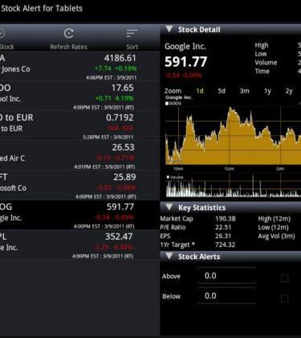Click the High (12m) label
The image size is (301, 338).
tap(275, 219)
